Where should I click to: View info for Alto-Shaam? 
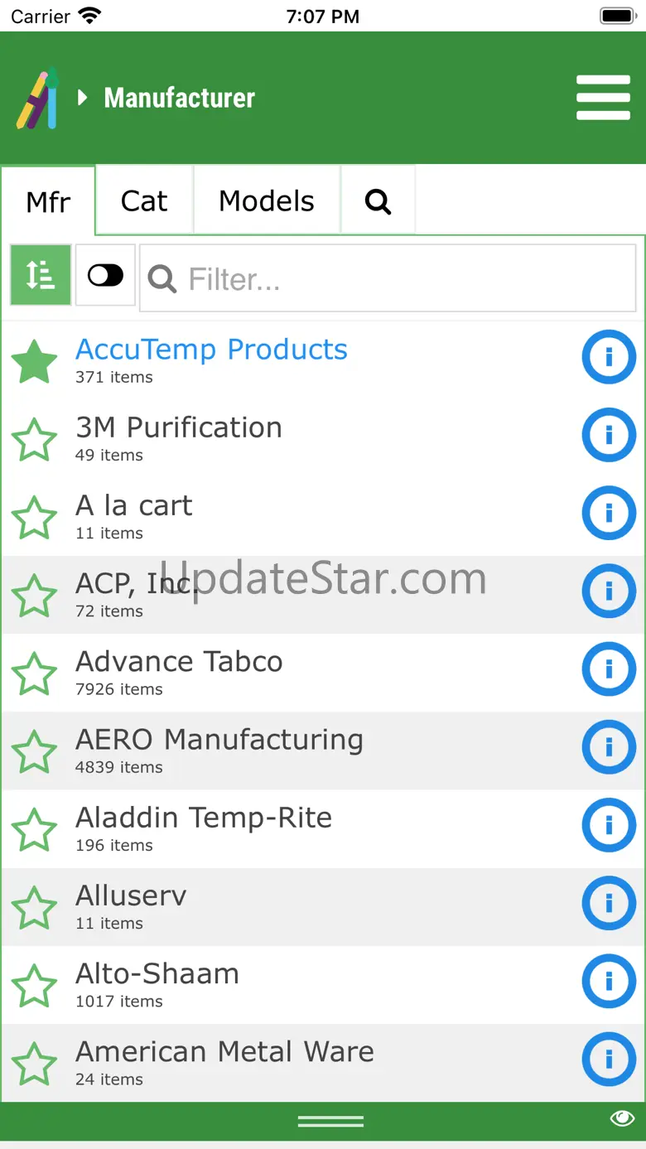(609, 981)
